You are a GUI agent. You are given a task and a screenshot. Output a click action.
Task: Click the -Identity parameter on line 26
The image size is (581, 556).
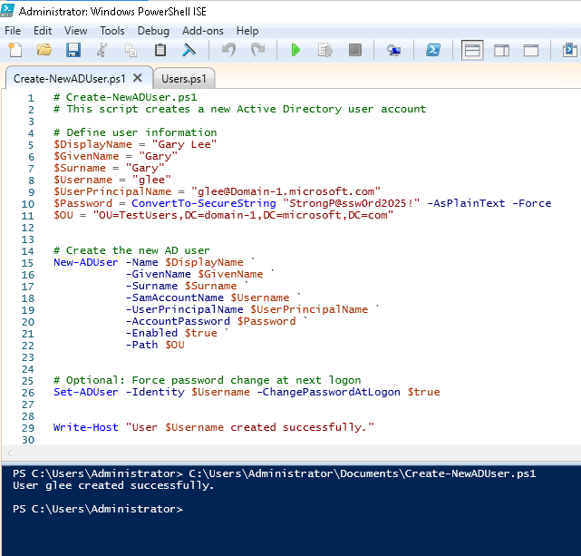tap(155, 392)
